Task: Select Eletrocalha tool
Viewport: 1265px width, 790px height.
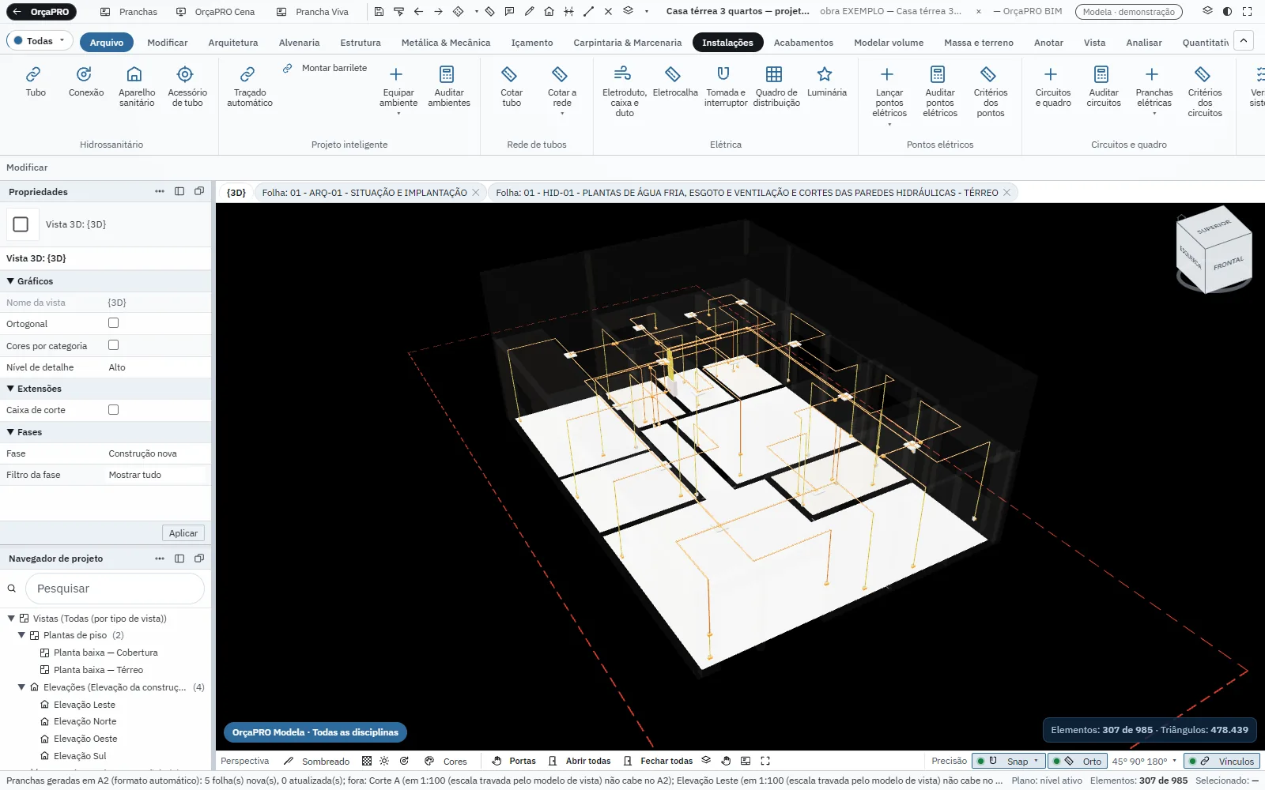Action: click(x=674, y=82)
